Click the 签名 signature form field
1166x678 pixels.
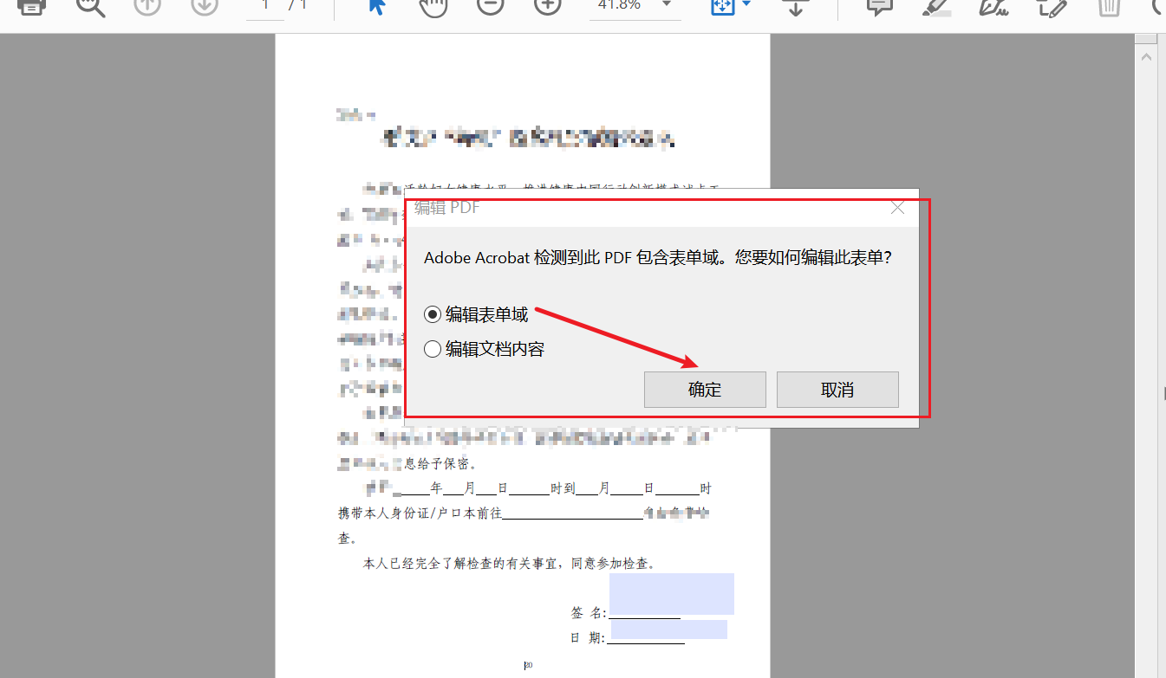(x=672, y=594)
